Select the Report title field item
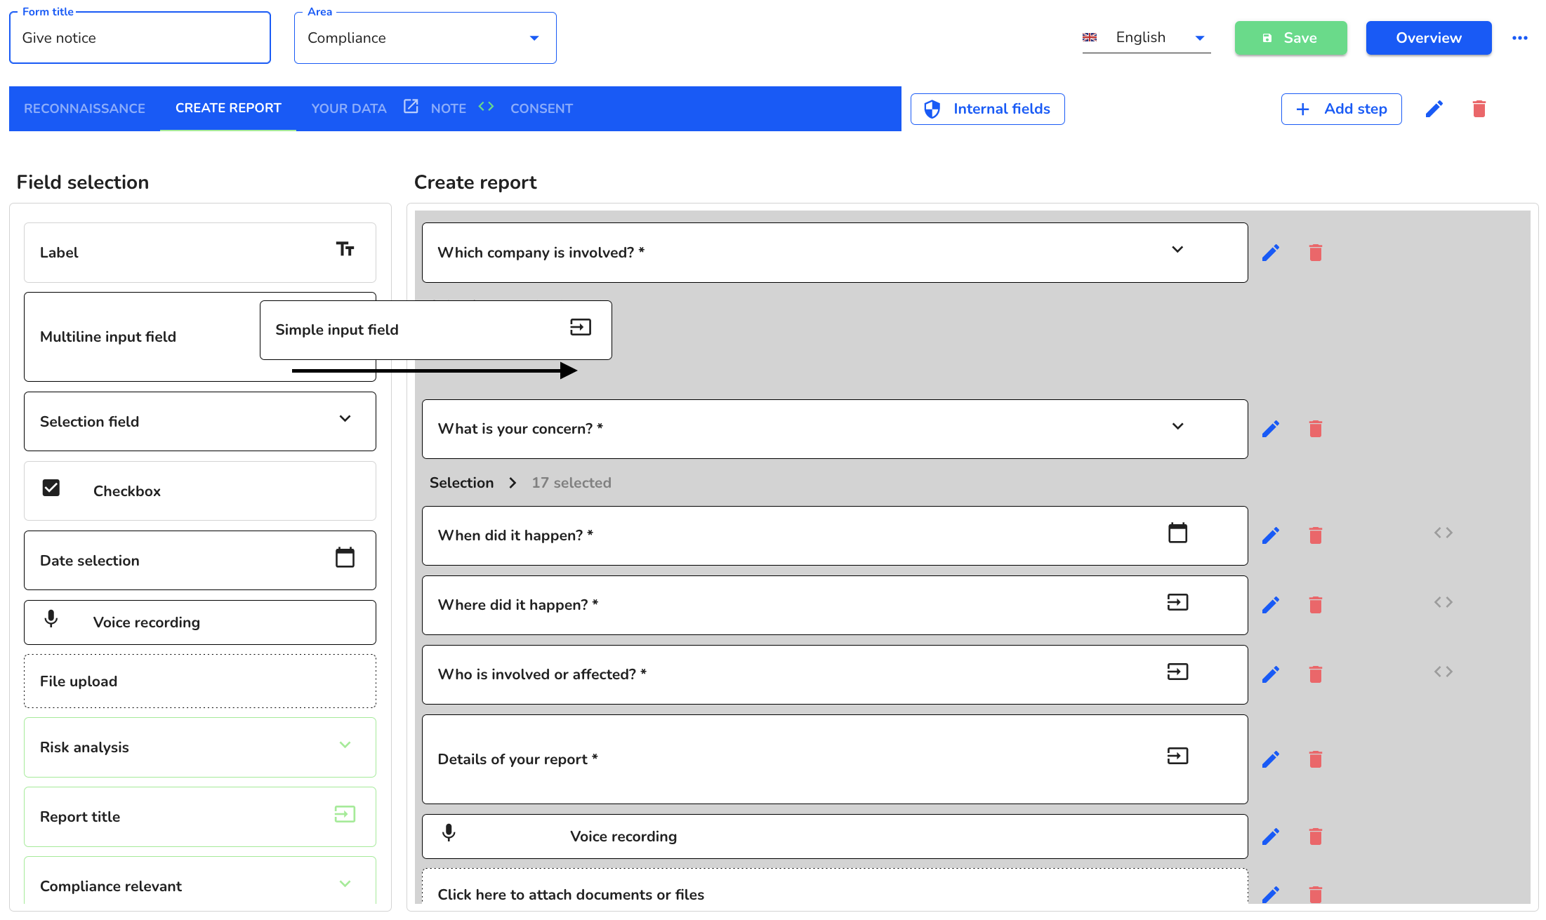The width and height of the screenshot is (1546, 920). [x=200, y=817]
